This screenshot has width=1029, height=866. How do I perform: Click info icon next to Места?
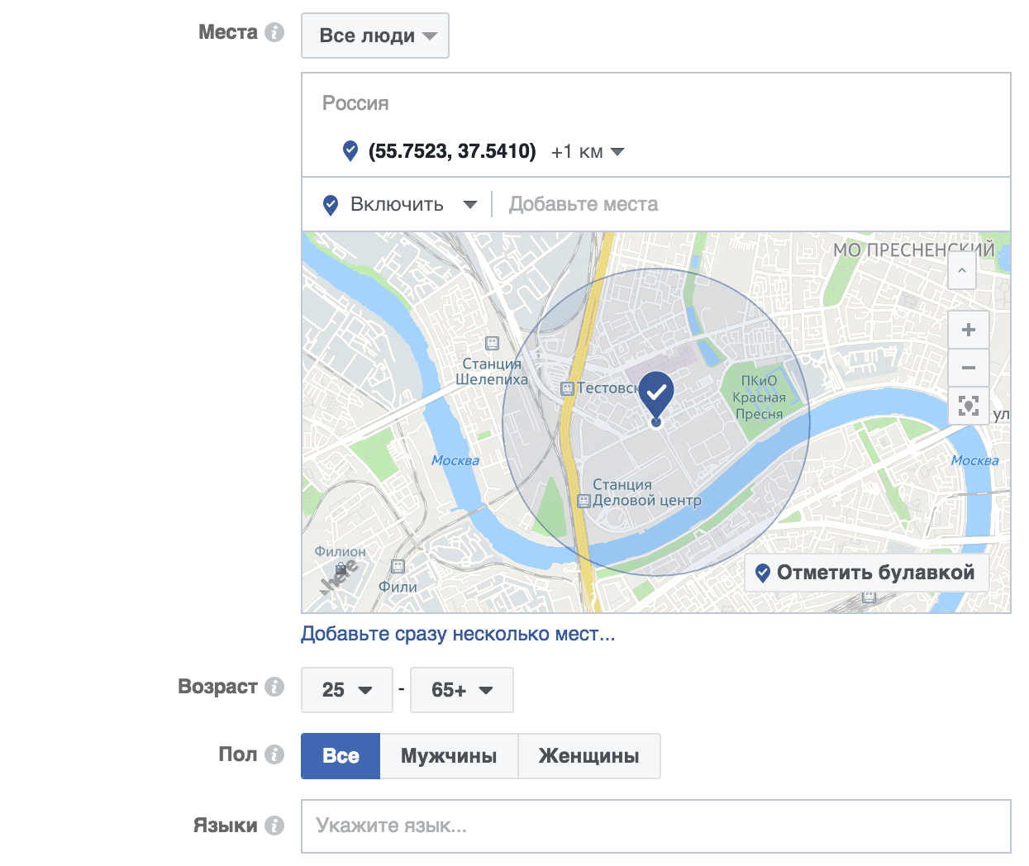(274, 32)
